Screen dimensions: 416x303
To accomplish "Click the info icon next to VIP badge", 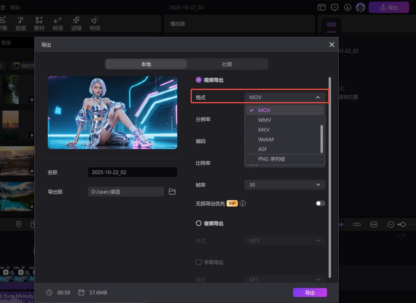I will point(243,203).
